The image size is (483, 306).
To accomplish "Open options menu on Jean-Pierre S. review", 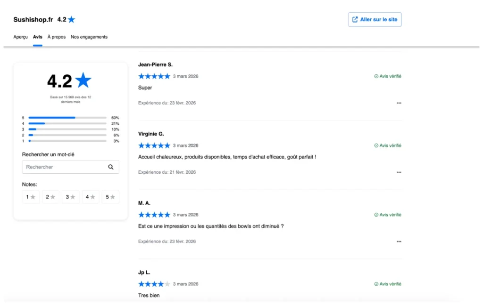I will [x=399, y=103].
